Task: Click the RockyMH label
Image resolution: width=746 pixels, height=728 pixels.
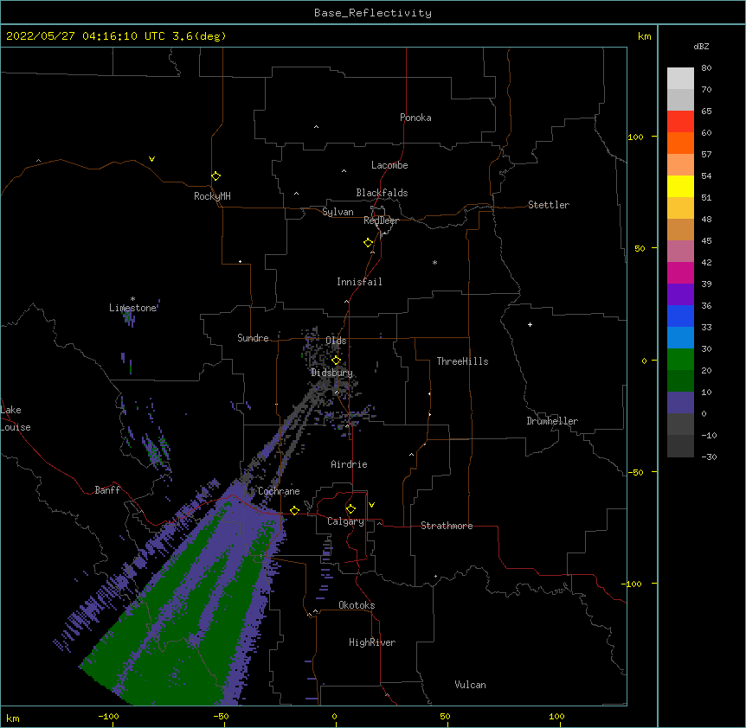Action: pos(212,195)
